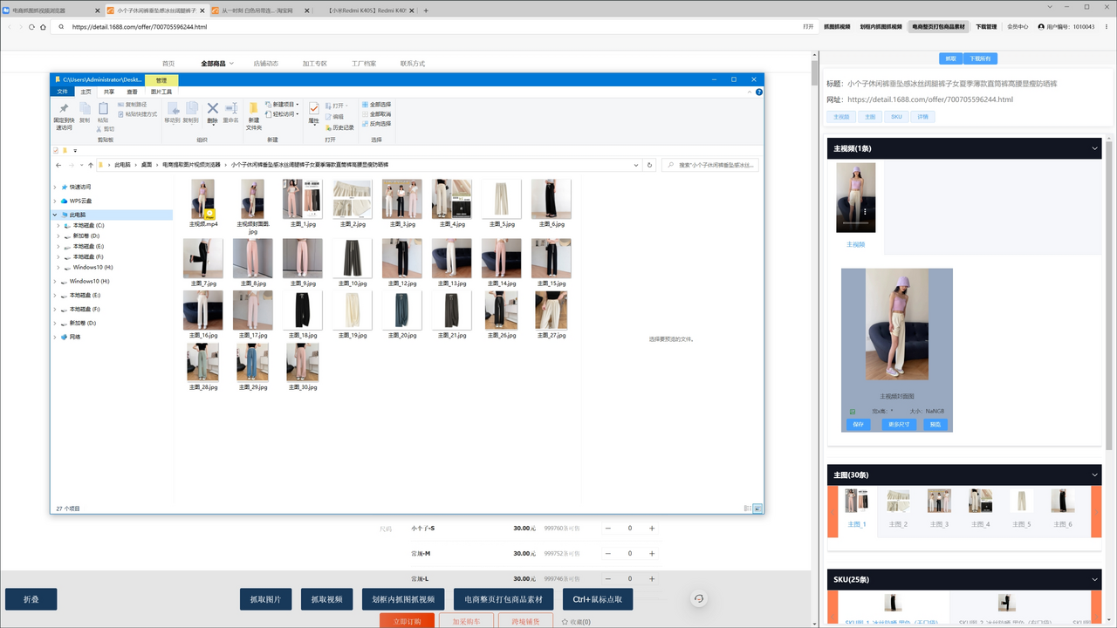Click the browser page refresh icon
Viewport: 1117px width, 628px height.
[31, 27]
